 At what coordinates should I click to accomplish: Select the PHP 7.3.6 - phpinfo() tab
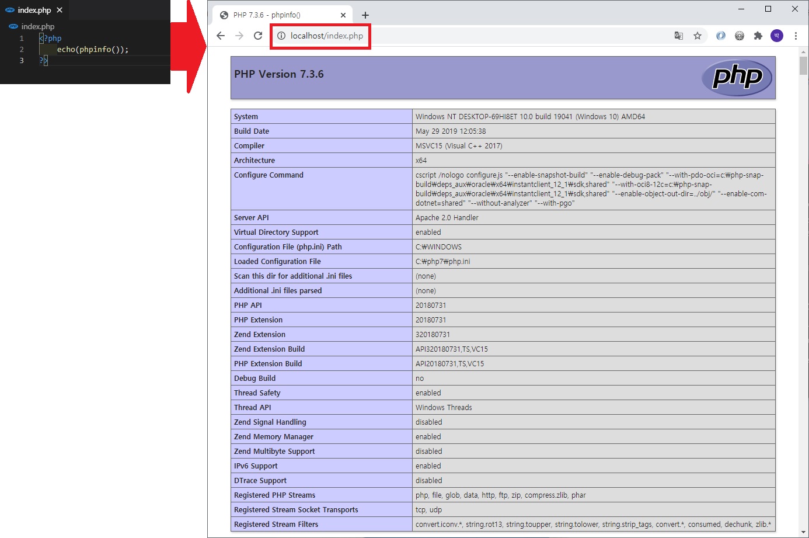(x=283, y=15)
